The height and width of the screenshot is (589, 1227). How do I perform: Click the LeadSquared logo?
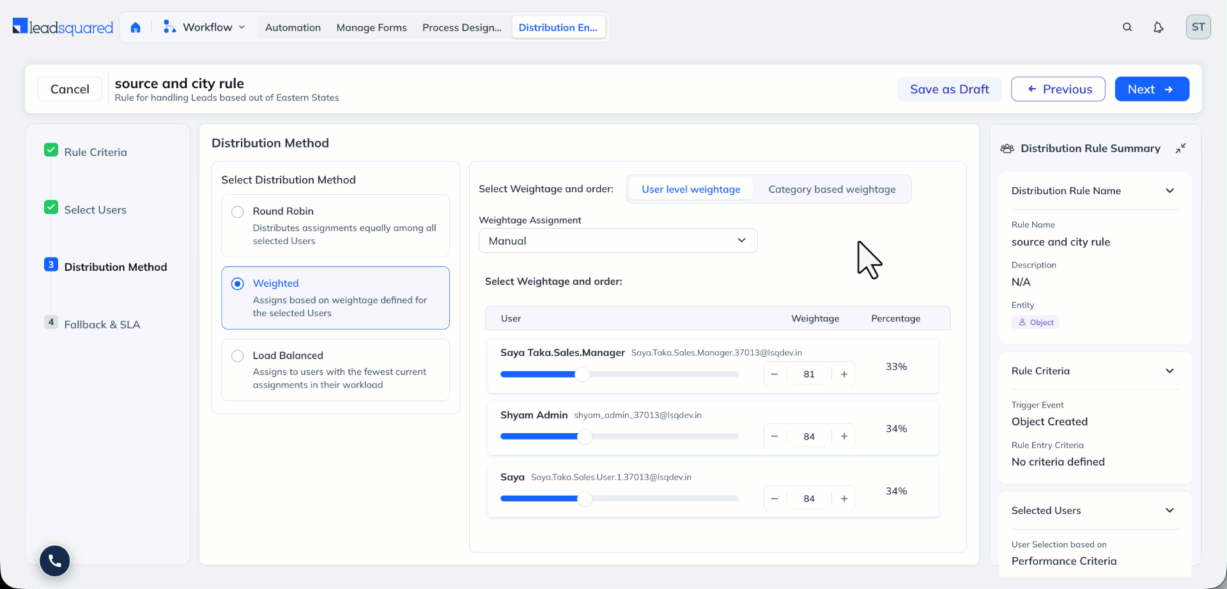point(63,27)
